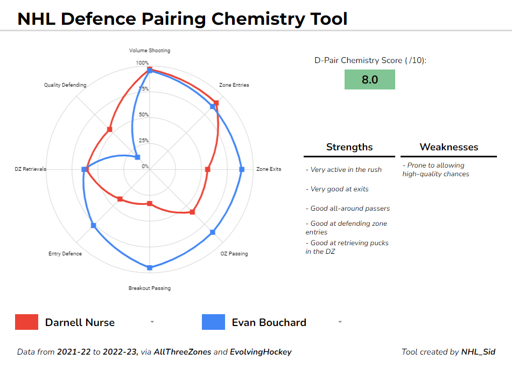Click the Strengths column header
The width and height of the screenshot is (512, 367).
coord(349,147)
